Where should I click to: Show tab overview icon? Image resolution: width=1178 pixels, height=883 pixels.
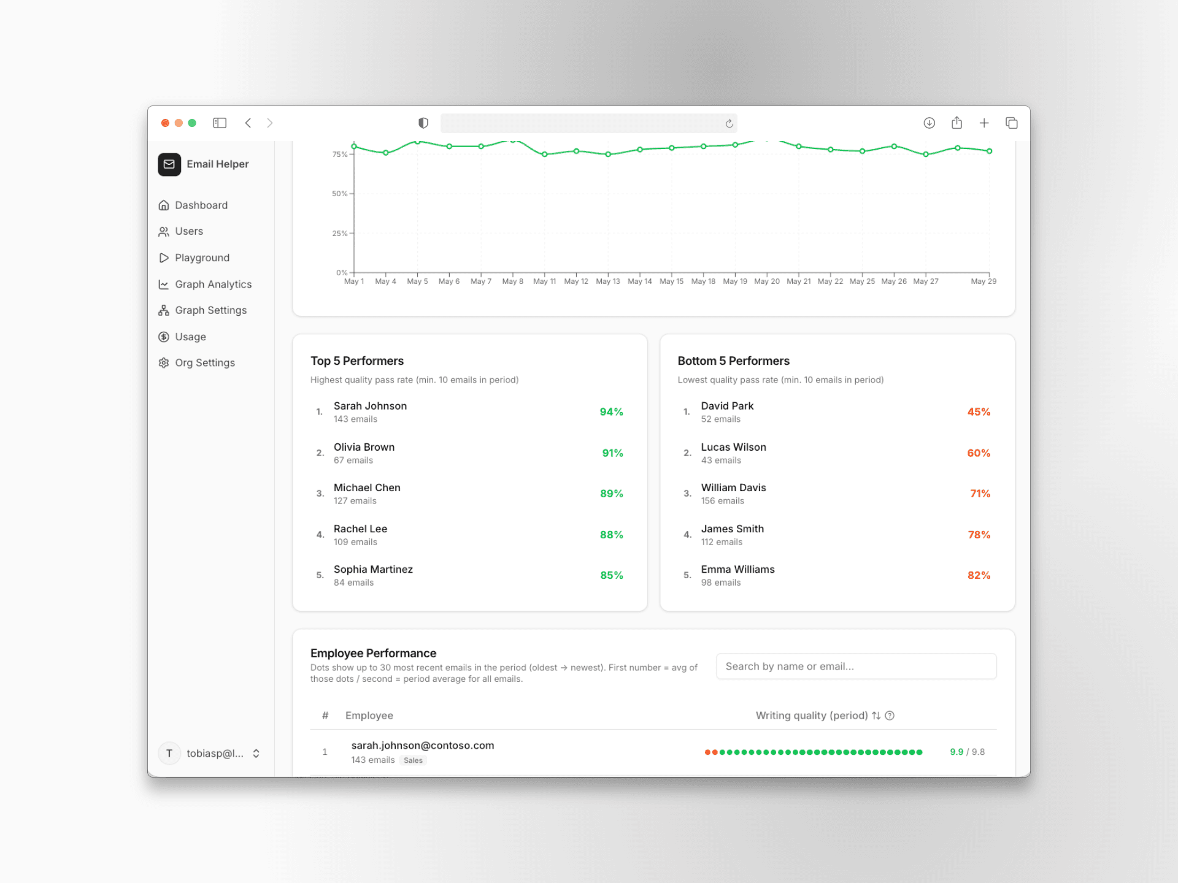pos(1012,123)
